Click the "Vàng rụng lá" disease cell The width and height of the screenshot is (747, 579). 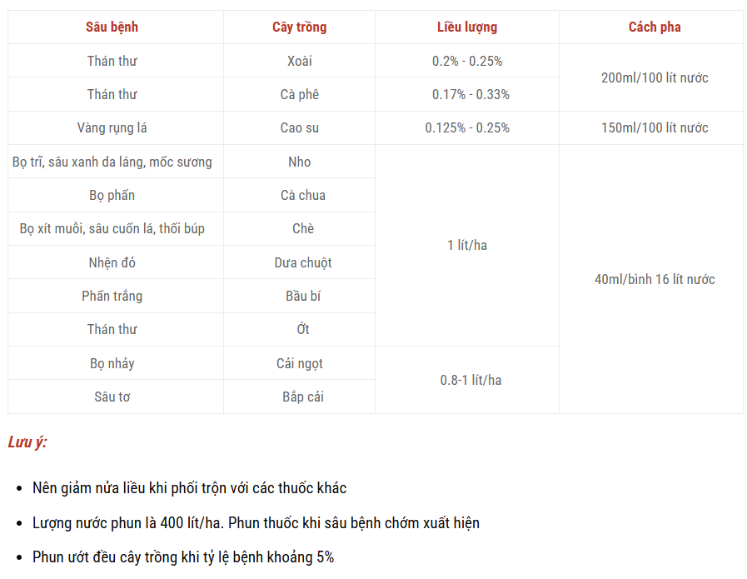click(x=112, y=127)
